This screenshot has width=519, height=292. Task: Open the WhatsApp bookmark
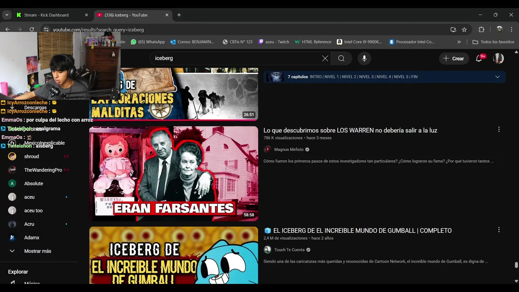(148, 42)
